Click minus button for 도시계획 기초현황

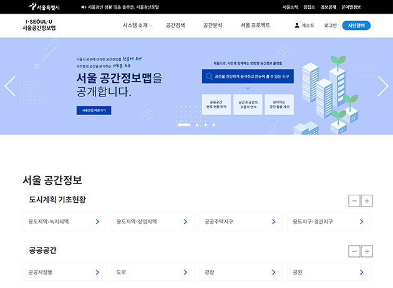click(x=354, y=201)
